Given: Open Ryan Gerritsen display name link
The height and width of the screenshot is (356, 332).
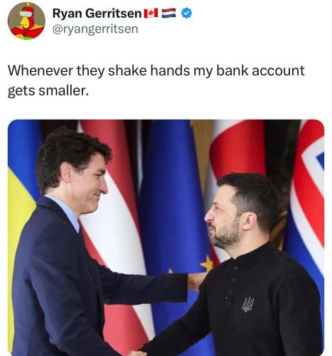Looking at the screenshot, I should [x=97, y=14].
